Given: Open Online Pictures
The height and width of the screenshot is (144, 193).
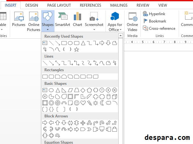Looking at the screenshot, I should [x=34, y=22].
